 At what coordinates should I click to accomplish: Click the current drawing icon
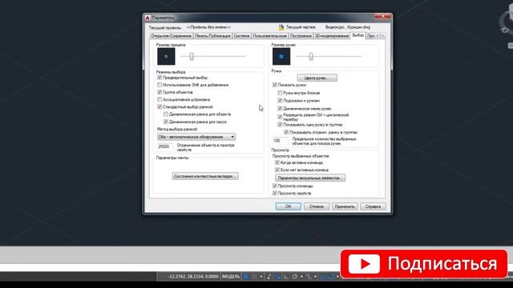(x=281, y=27)
